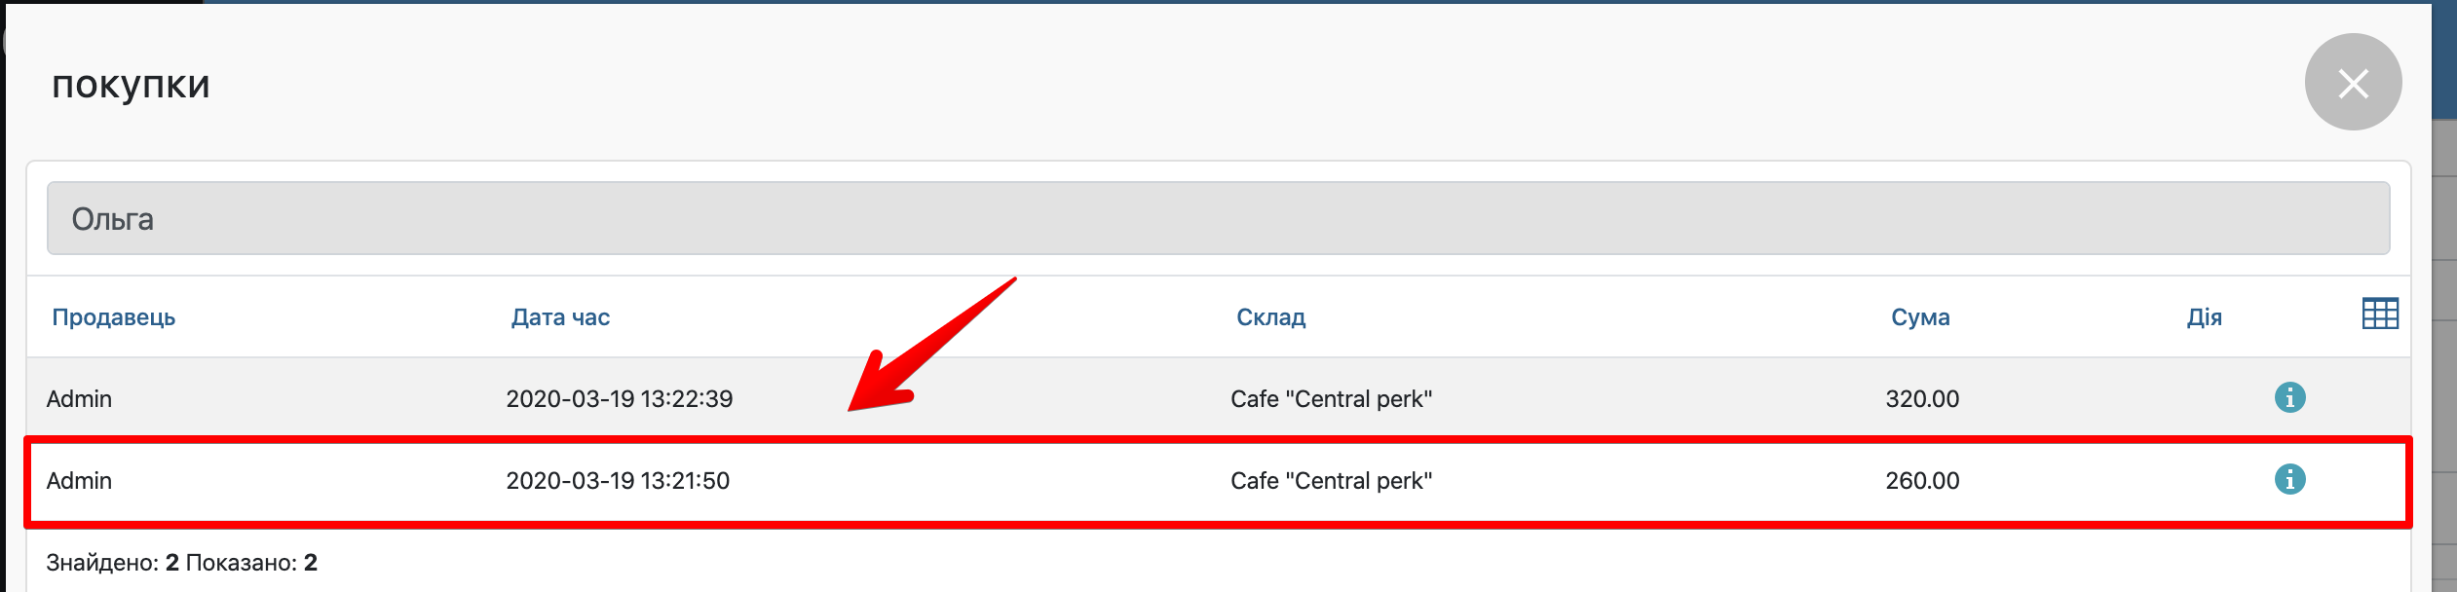Sort by the Склад column header

coord(1270,317)
